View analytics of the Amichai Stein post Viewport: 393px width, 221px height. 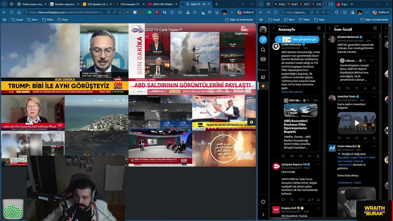[x=365, y=138]
